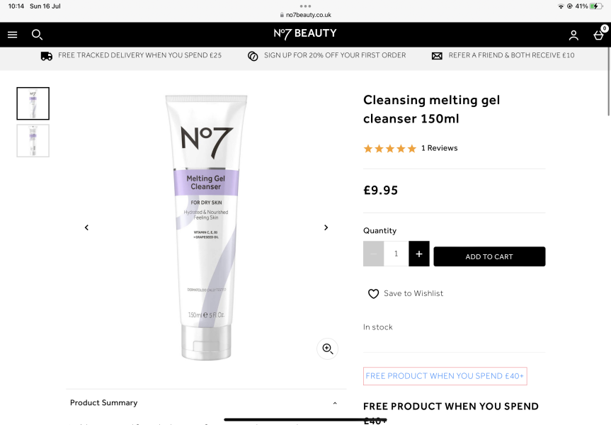Click the fifth rating star
Image resolution: width=611 pixels, height=425 pixels.
(411, 148)
